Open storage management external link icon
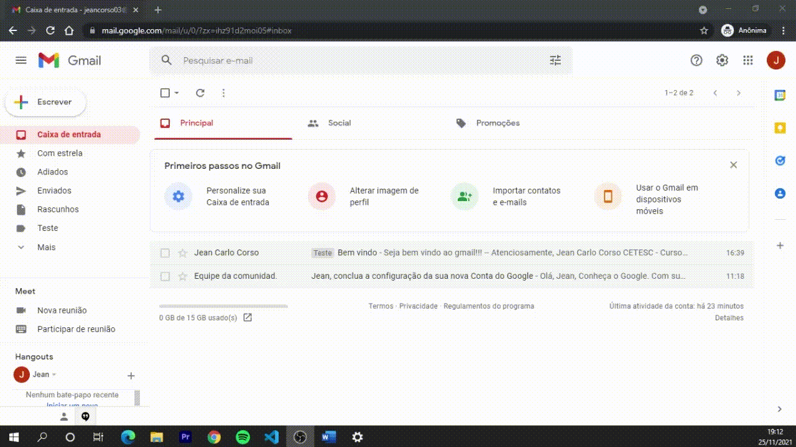Image resolution: width=796 pixels, height=447 pixels. (248, 318)
